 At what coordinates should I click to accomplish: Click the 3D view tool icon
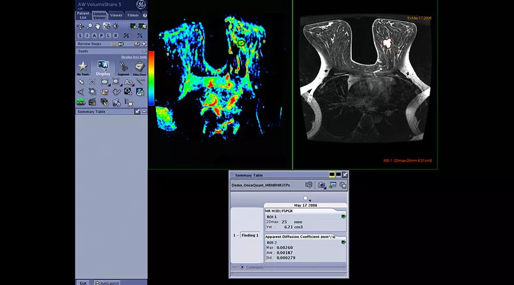105,103
